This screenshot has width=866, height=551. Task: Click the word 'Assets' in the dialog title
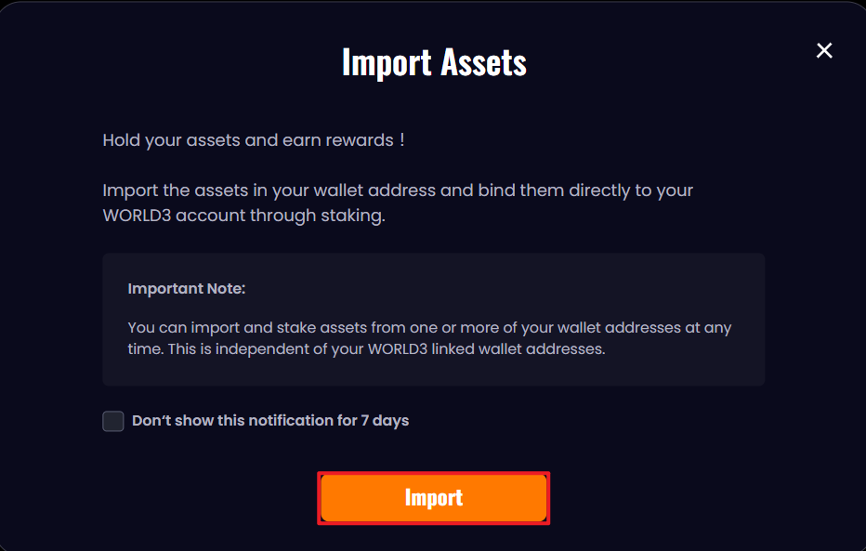click(x=482, y=62)
